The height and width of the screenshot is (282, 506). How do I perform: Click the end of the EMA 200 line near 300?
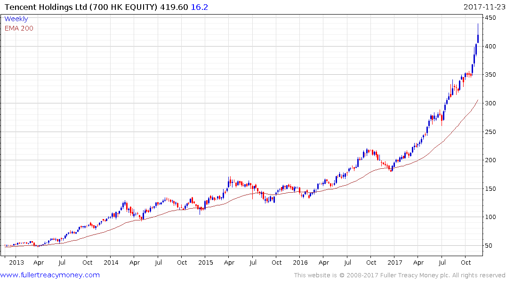pyautogui.click(x=478, y=101)
